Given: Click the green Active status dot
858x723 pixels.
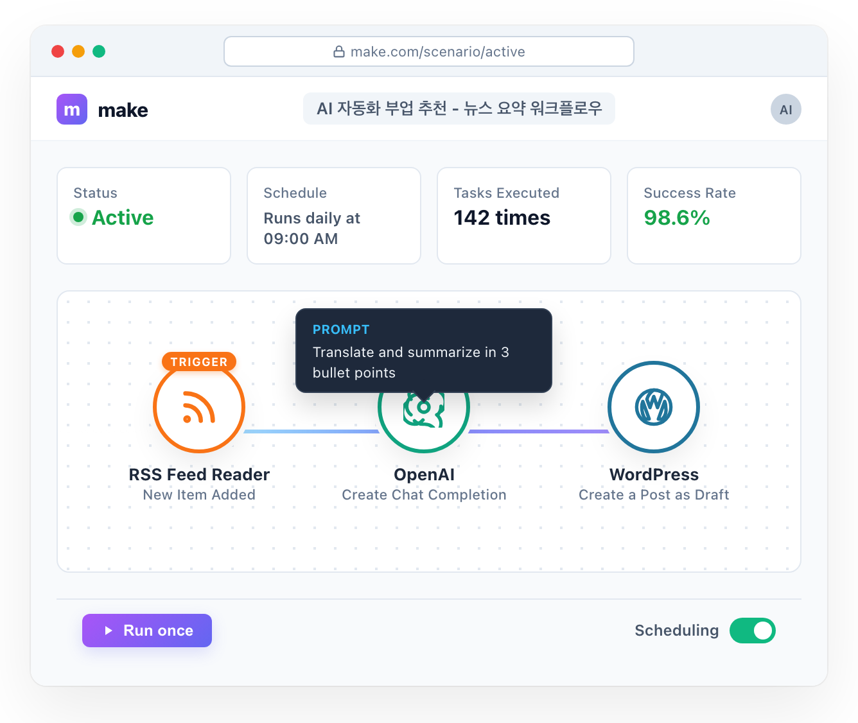Looking at the screenshot, I should 78,217.
